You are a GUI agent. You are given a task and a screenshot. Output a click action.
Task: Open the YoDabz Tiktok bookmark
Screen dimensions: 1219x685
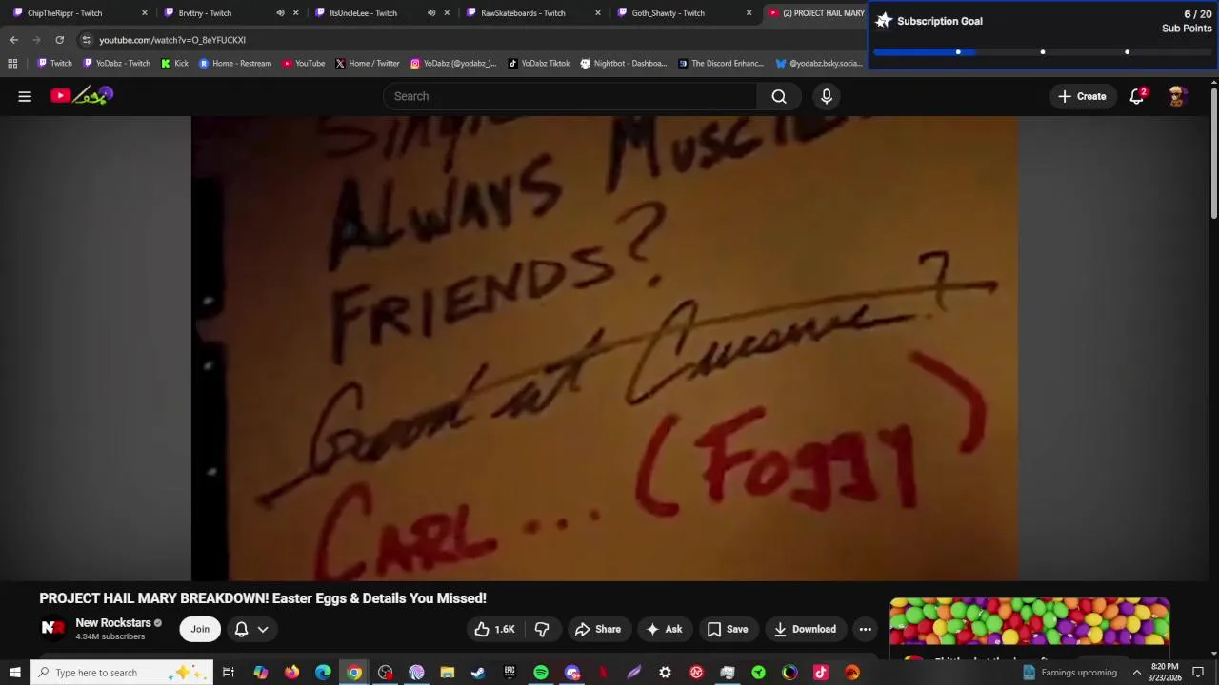(x=538, y=64)
